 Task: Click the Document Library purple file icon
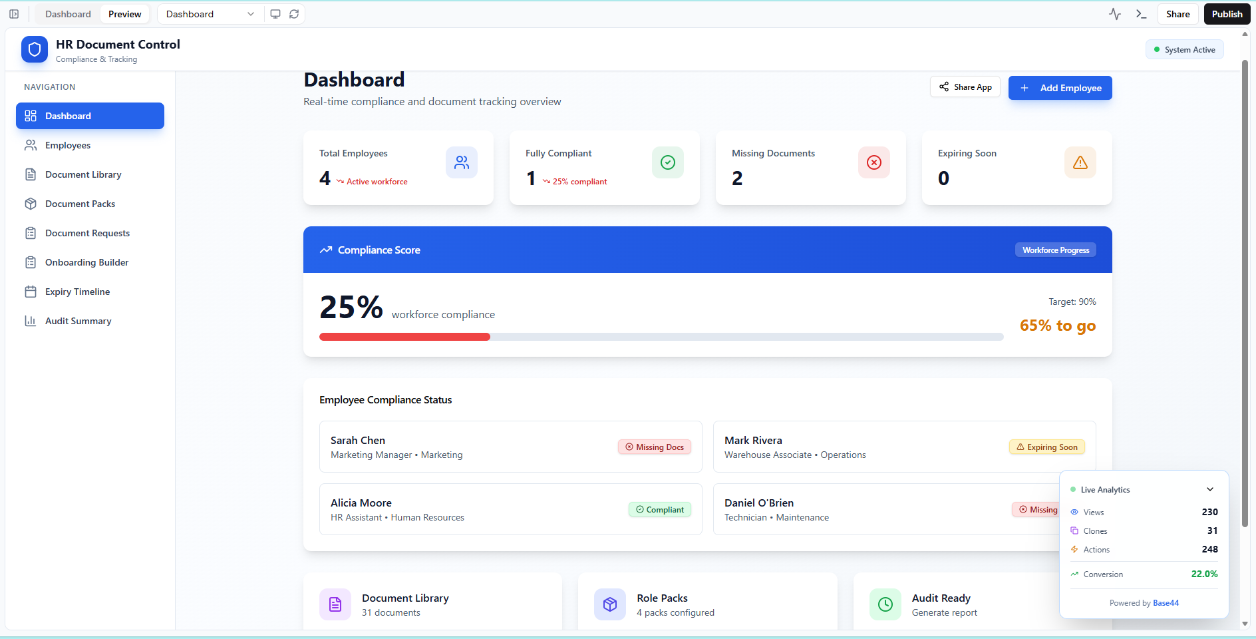335,604
